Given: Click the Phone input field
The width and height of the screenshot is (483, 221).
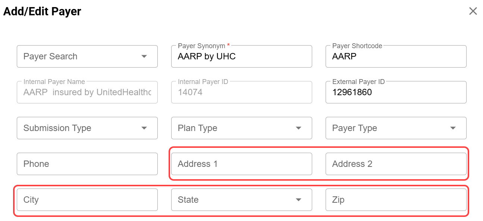Looking at the screenshot, I should click(x=87, y=164).
